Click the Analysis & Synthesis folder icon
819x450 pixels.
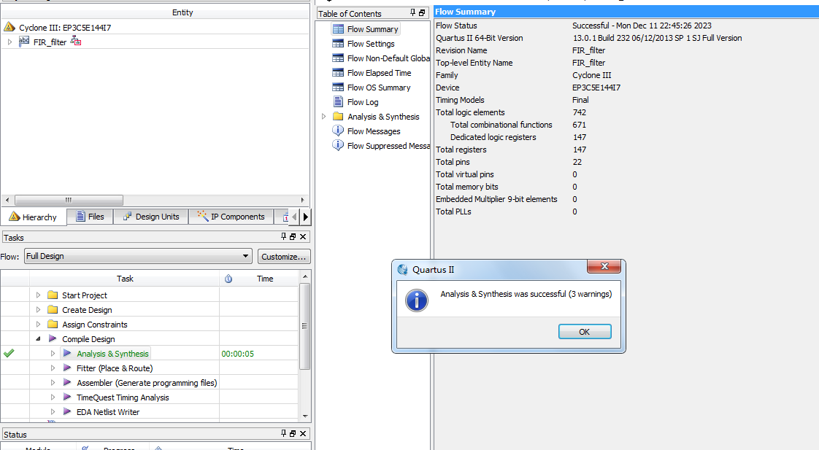pos(338,116)
